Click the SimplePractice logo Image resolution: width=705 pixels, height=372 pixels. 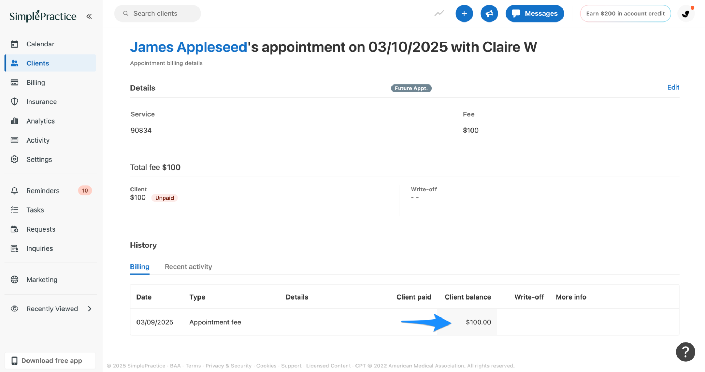coord(43,16)
